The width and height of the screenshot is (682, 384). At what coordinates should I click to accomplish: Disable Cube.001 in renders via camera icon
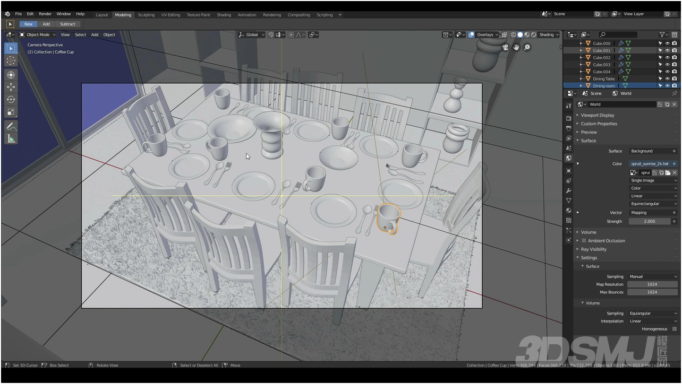pyautogui.click(x=674, y=50)
